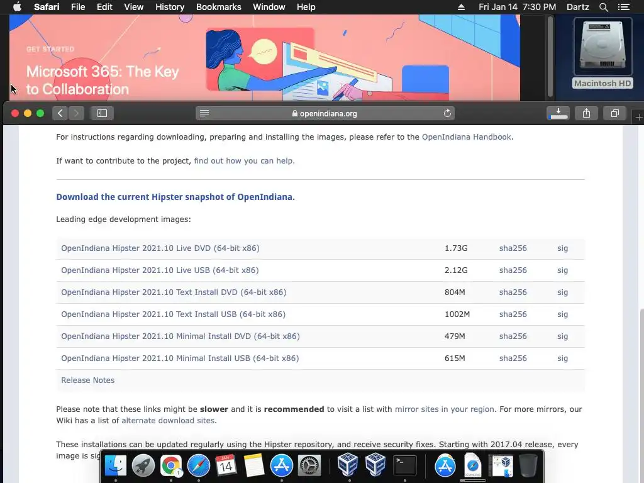Open the Help menu

click(306, 7)
